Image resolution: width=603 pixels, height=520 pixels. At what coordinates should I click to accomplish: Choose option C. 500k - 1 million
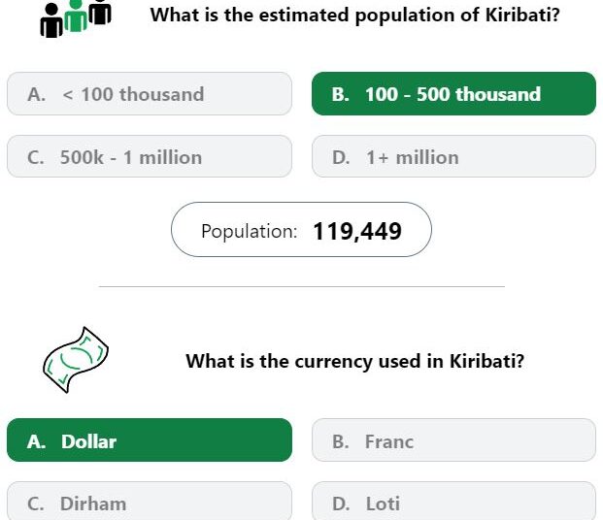point(150,156)
